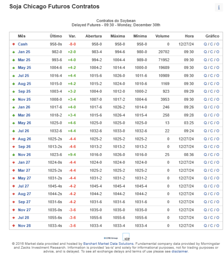Click the red down arrow beside Aug 26
This screenshot has height=256, width=224.
pos(14,139)
